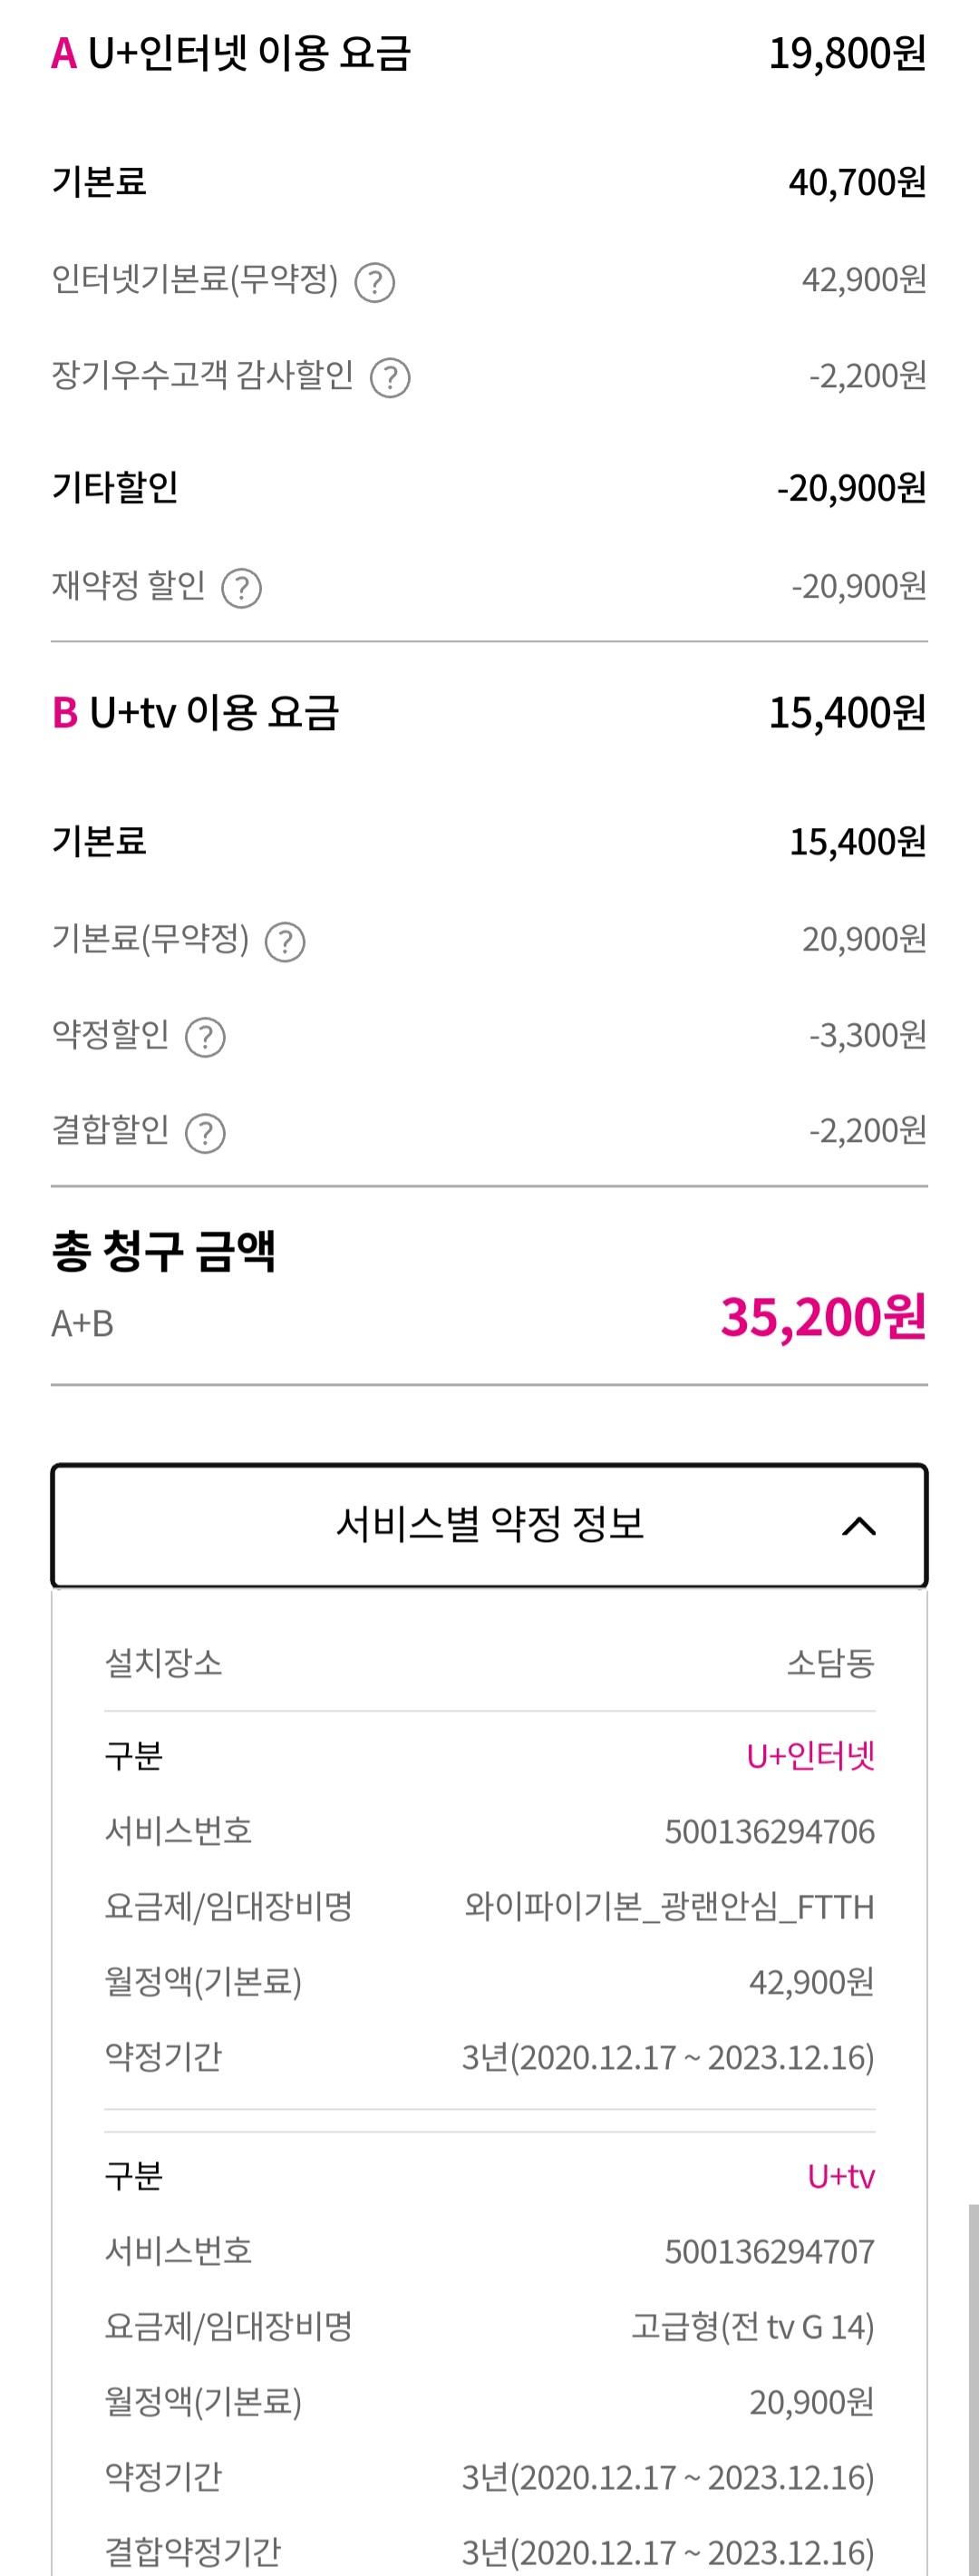
Task: Select plan name 와이파이기본_광랜안심_FTTH
Action: point(669,1907)
